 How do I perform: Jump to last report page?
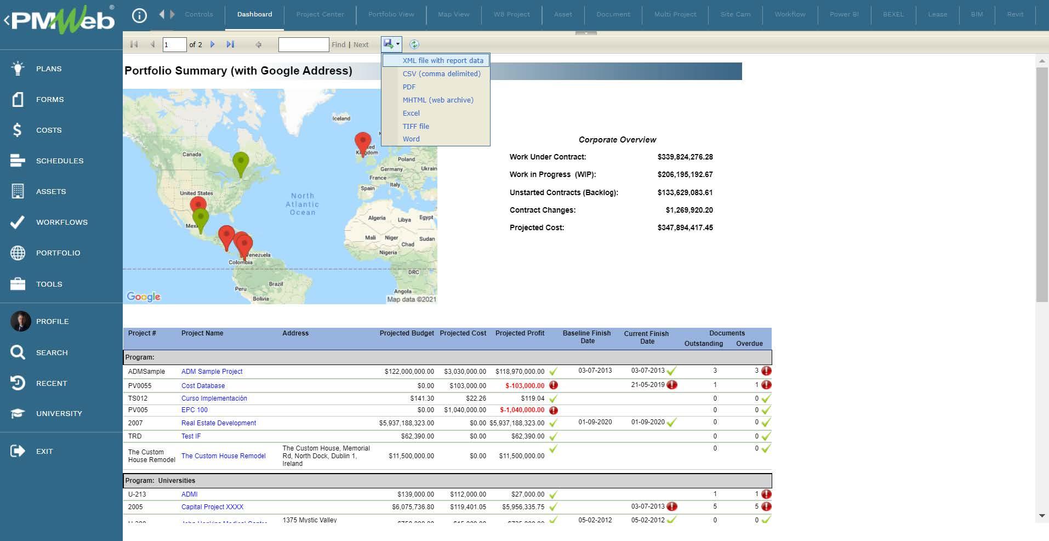coord(230,44)
